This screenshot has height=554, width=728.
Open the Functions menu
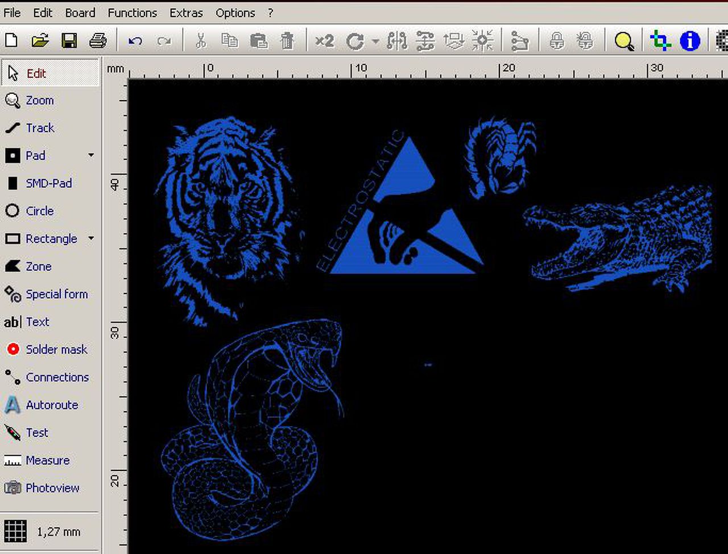pos(133,13)
